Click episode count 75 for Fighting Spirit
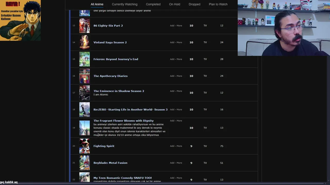Screen dimensions: 330x185 [222, 146]
